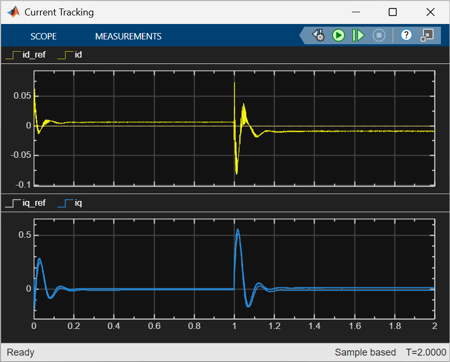Viewport: 450px width, 362px height.
Task: Run the simulation with the green play button
Action: (x=339, y=36)
